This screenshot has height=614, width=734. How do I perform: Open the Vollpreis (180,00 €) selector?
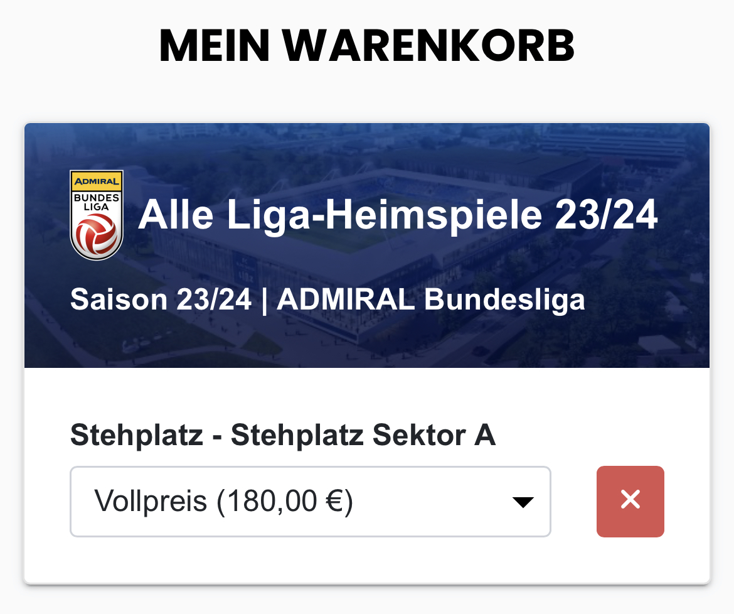[x=311, y=502]
